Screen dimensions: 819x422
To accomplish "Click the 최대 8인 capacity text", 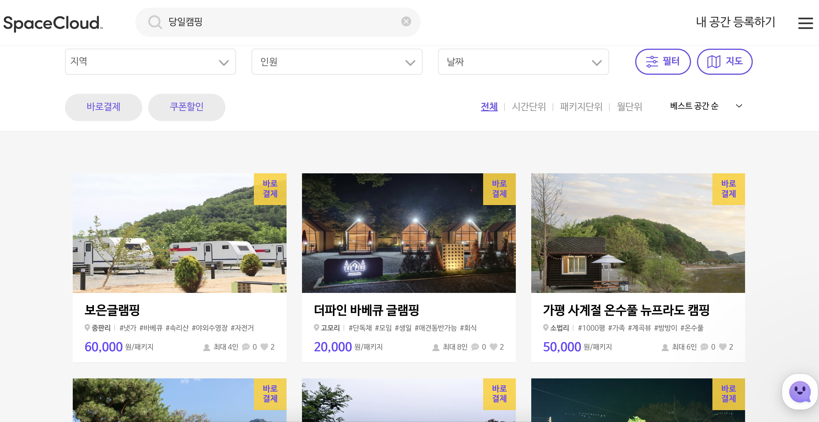I will (455, 347).
